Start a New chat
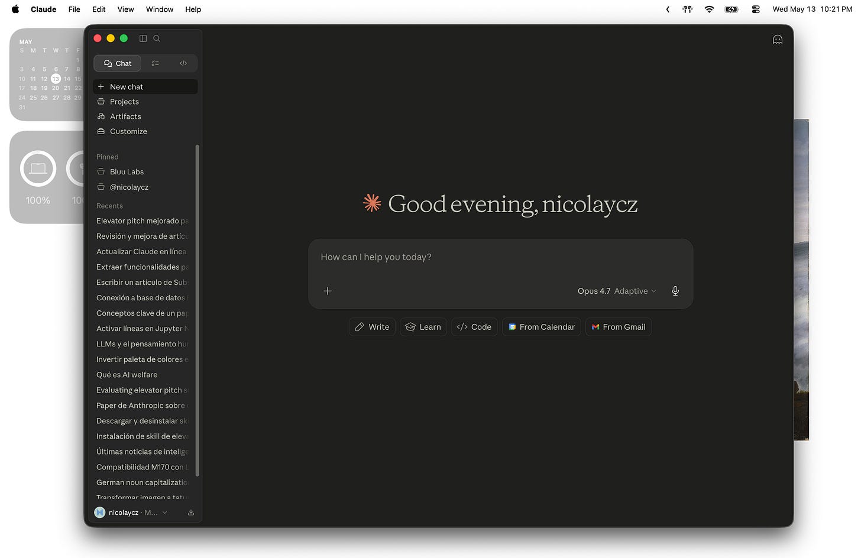 click(x=145, y=87)
